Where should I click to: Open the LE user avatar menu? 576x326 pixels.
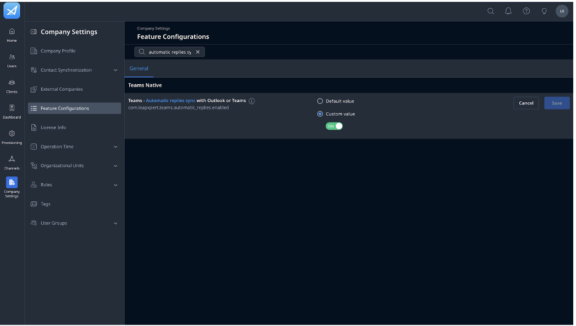point(562,11)
